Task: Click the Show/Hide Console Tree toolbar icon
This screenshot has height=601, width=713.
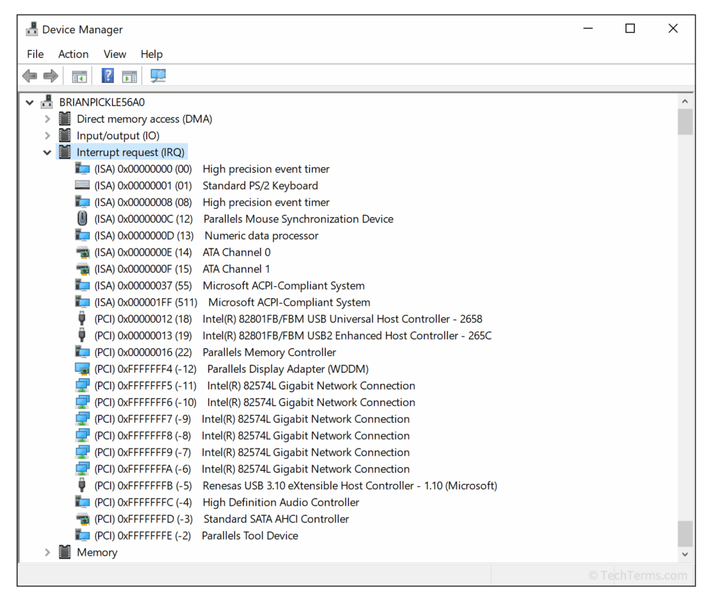Action: [79, 75]
